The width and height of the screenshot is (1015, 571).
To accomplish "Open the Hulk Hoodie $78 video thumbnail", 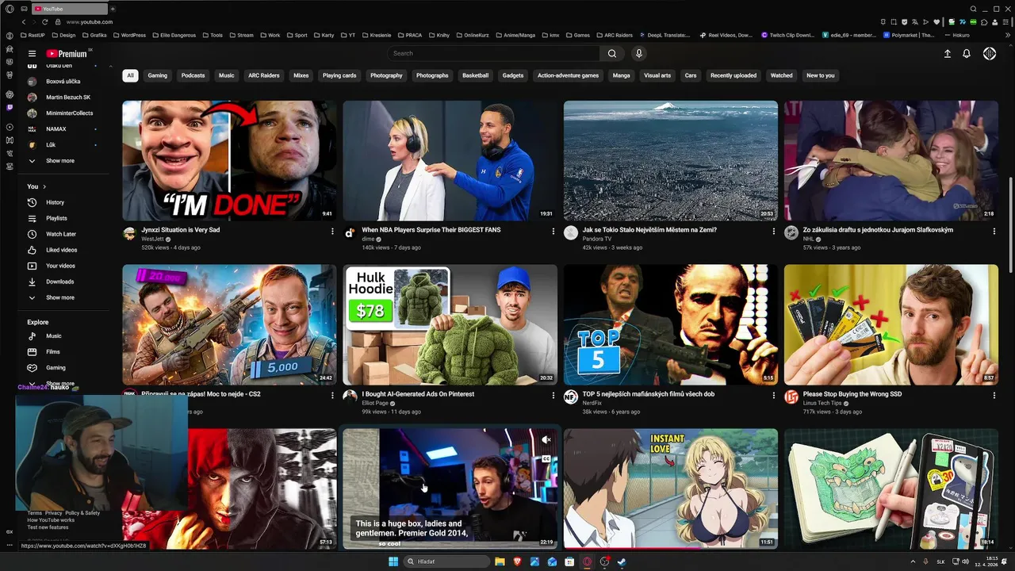I will 450,324.
